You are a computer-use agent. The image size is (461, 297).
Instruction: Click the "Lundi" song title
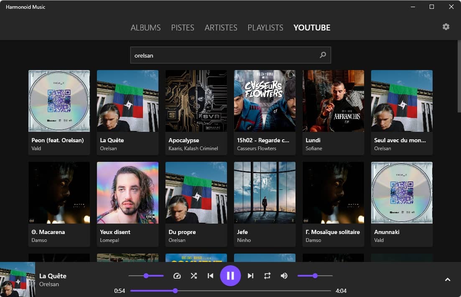pyautogui.click(x=313, y=140)
